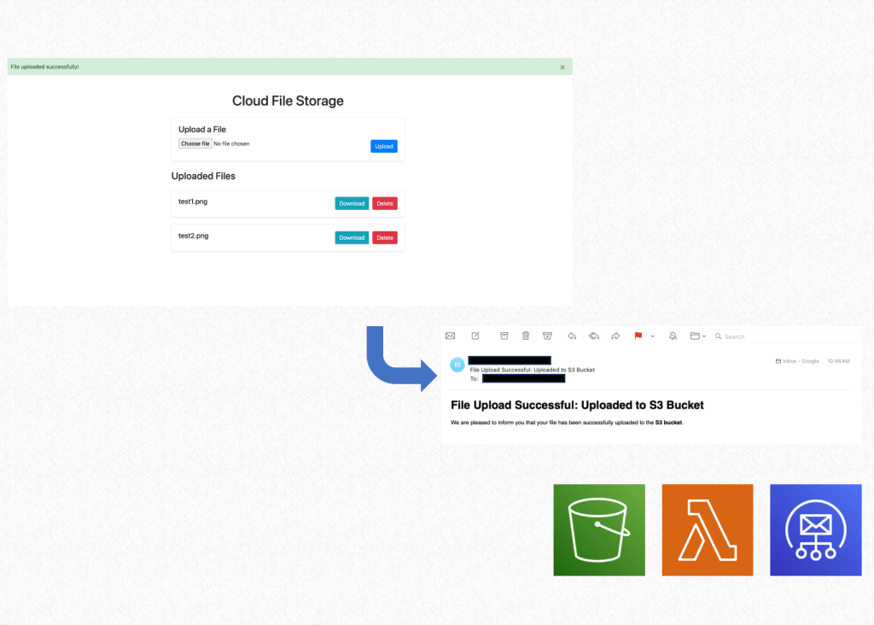This screenshot has width=874, height=625.
Task: Open the move-to-folder dropdown
Action: tap(697, 336)
